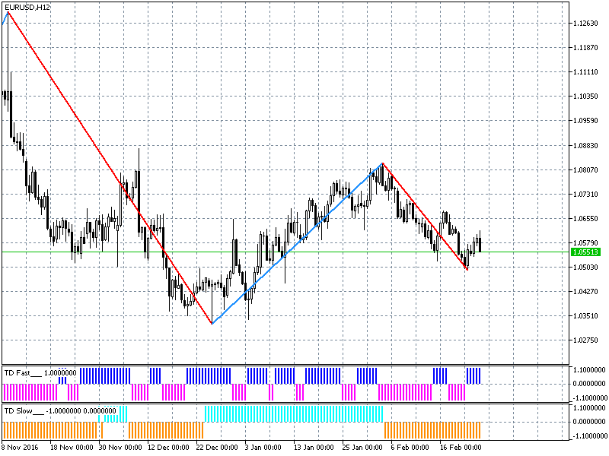Click the 1.04270 price axis label

click(x=585, y=292)
